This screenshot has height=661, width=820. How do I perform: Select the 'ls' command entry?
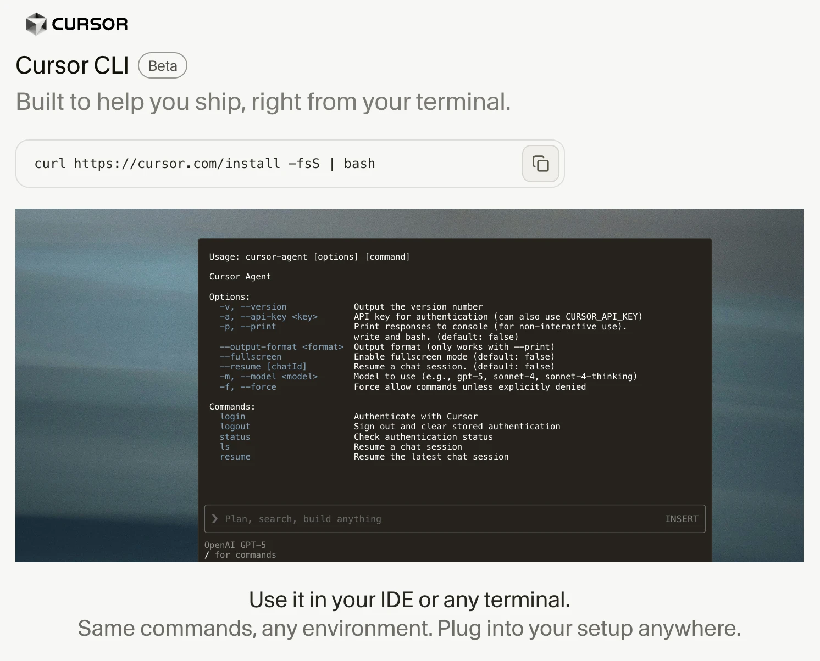[225, 447]
